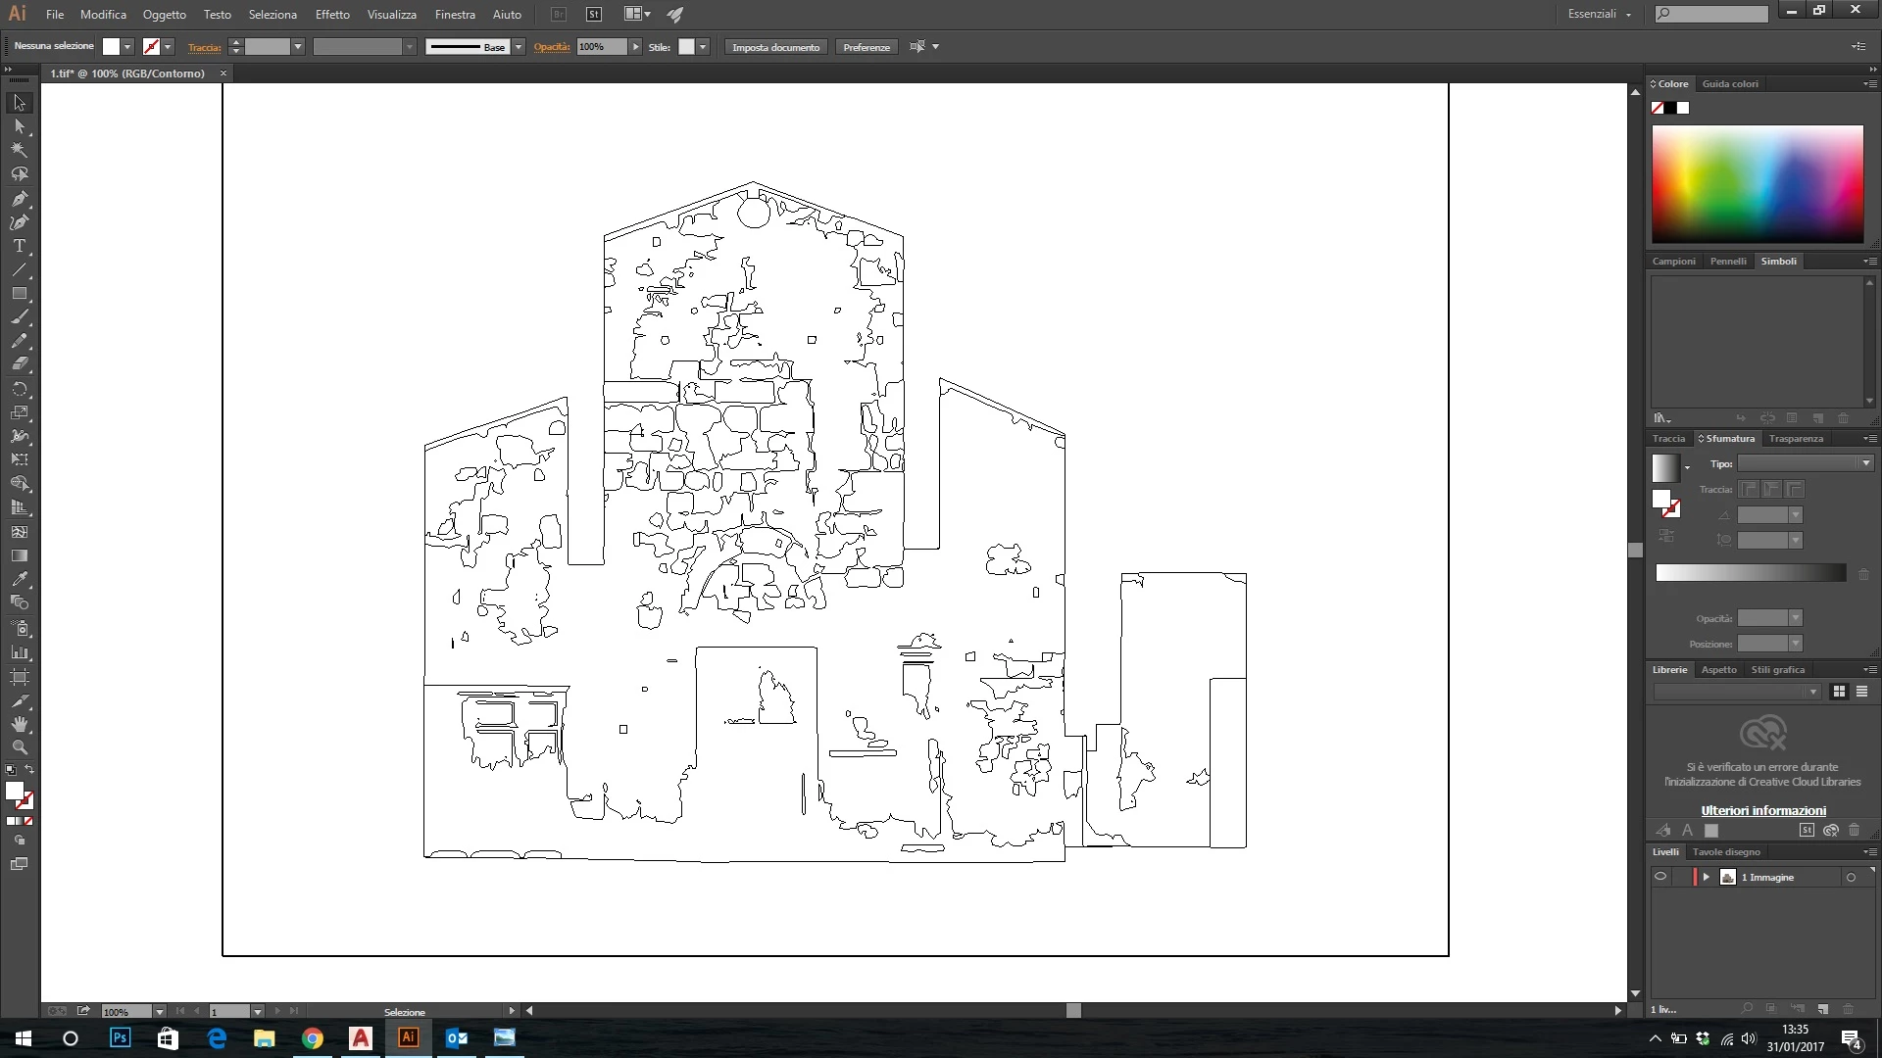Switch Libraries panel to list view
The image size is (1882, 1058).
[1861, 692]
